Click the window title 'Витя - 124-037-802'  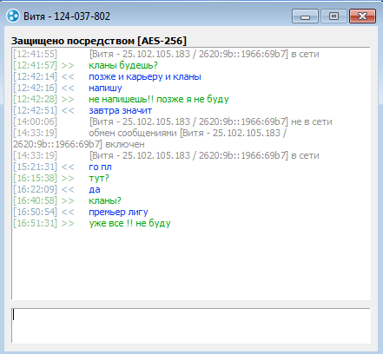click(67, 16)
